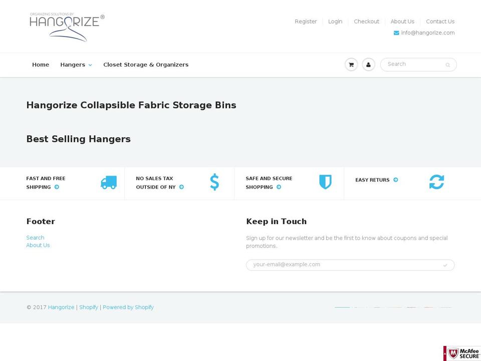This screenshot has height=361, width=481.
Task: Open the Checkout page
Action: tap(366, 22)
